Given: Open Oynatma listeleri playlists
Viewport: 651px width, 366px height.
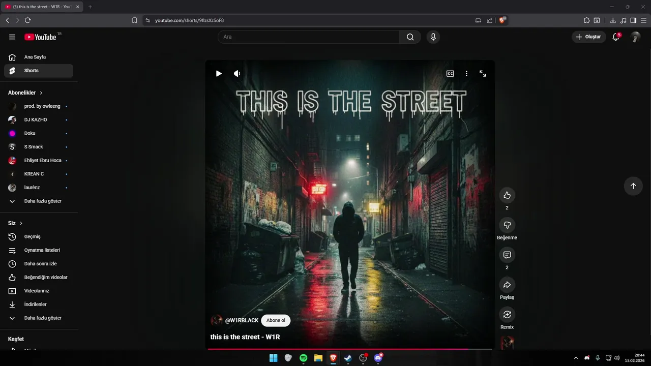Looking at the screenshot, I should [x=39, y=250].
